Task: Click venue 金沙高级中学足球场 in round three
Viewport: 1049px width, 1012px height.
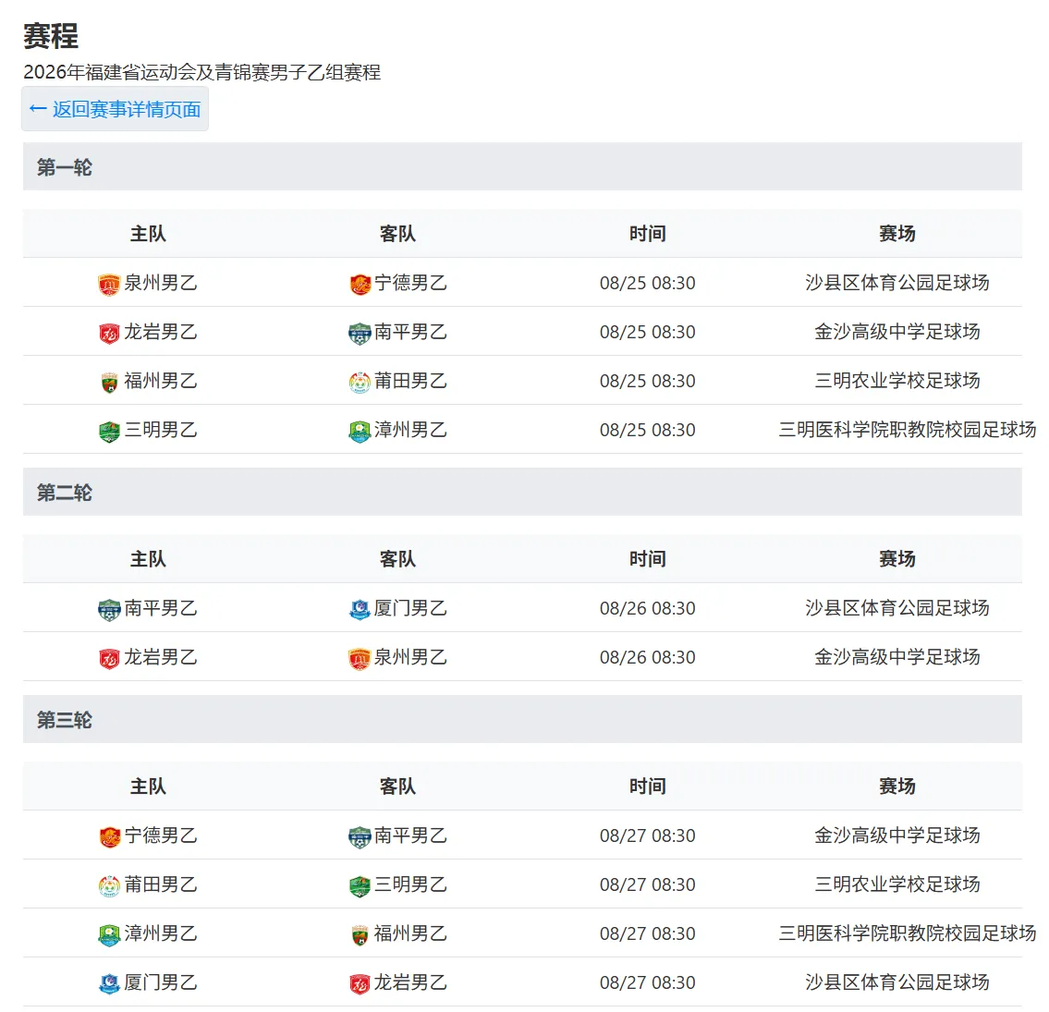Action: [x=897, y=835]
